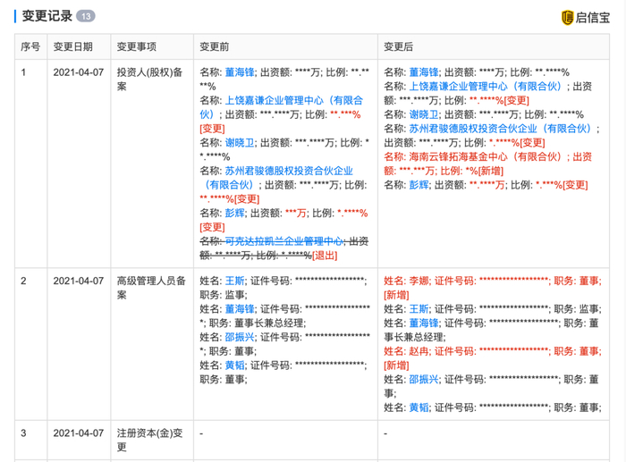Viewport: 626px width, 462px height.
Task: Click 董海锋 link in row 1 变更后
Action: pos(424,72)
